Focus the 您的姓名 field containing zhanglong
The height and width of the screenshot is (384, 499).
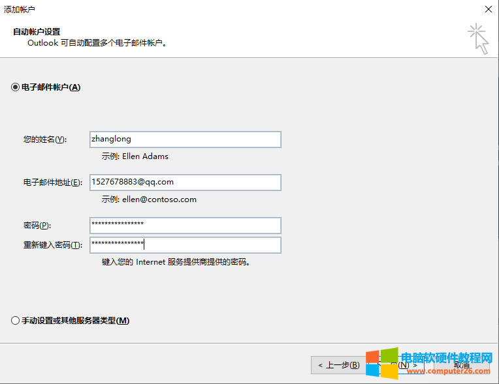185,140
